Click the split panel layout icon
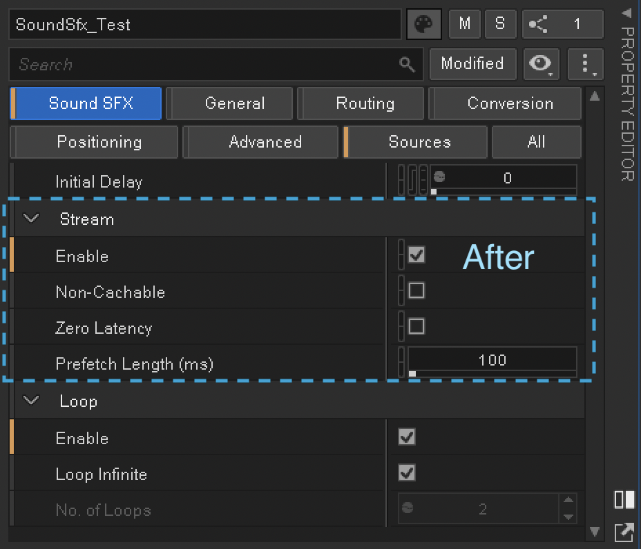641x549 pixels. point(624,499)
